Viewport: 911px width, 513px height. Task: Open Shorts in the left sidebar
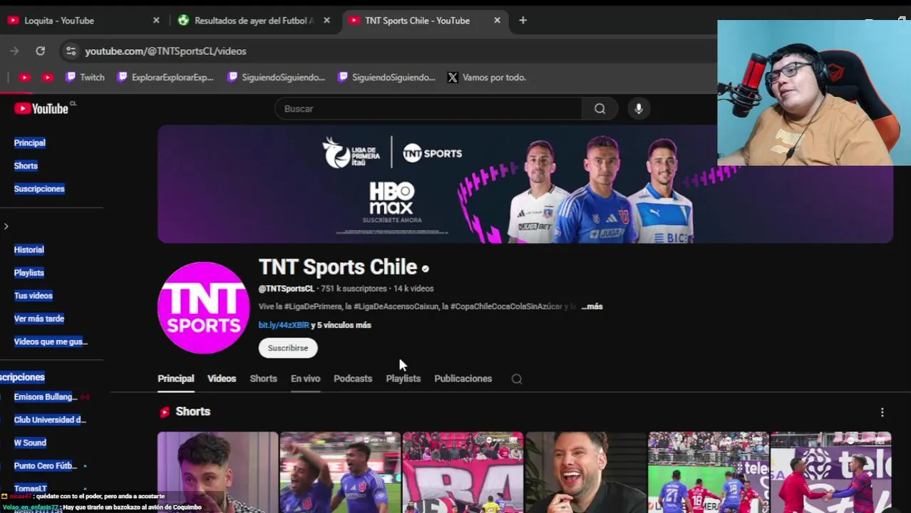pos(26,165)
